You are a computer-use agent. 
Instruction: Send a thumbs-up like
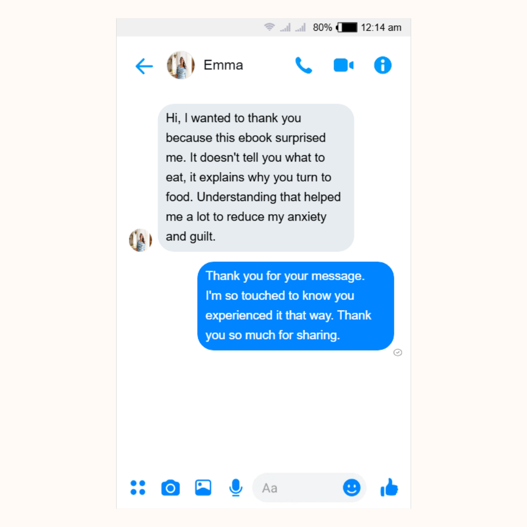[x=389, y=487]
